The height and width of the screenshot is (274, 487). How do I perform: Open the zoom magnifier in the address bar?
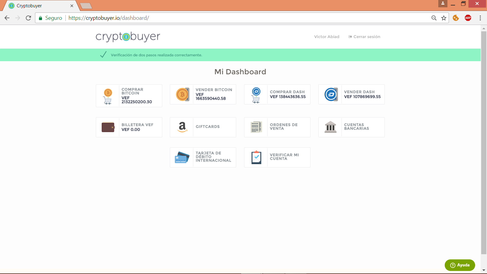tap(434, 18)
